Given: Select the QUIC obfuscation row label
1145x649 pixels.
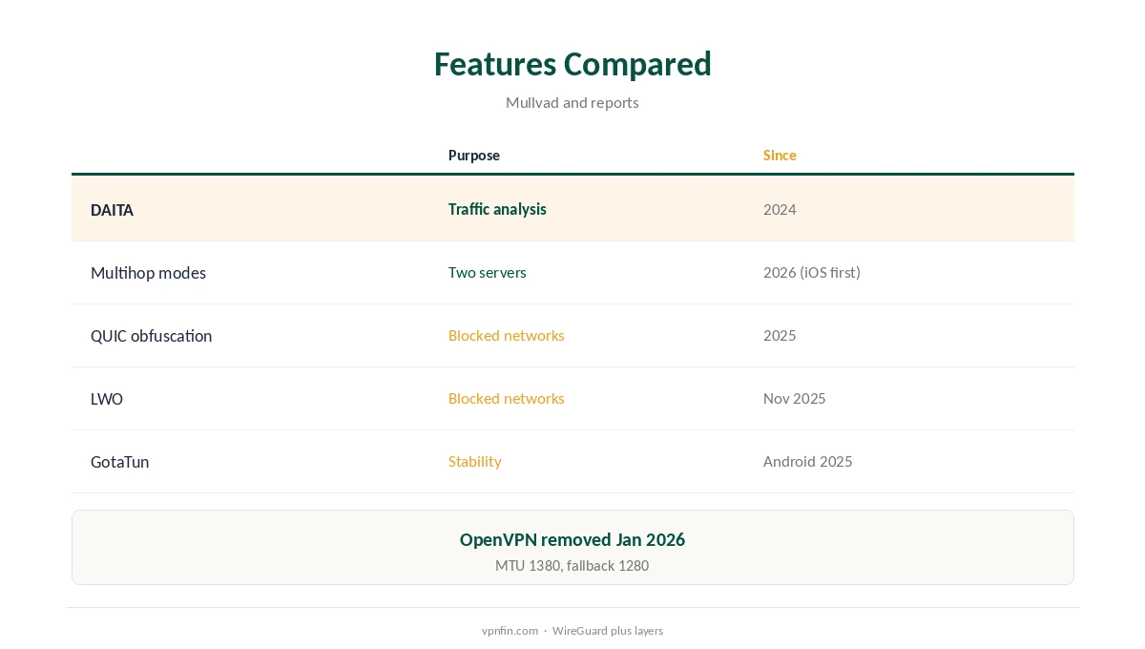Looking at the screenshot, I should pyautogui.click(x=151, y=336).
